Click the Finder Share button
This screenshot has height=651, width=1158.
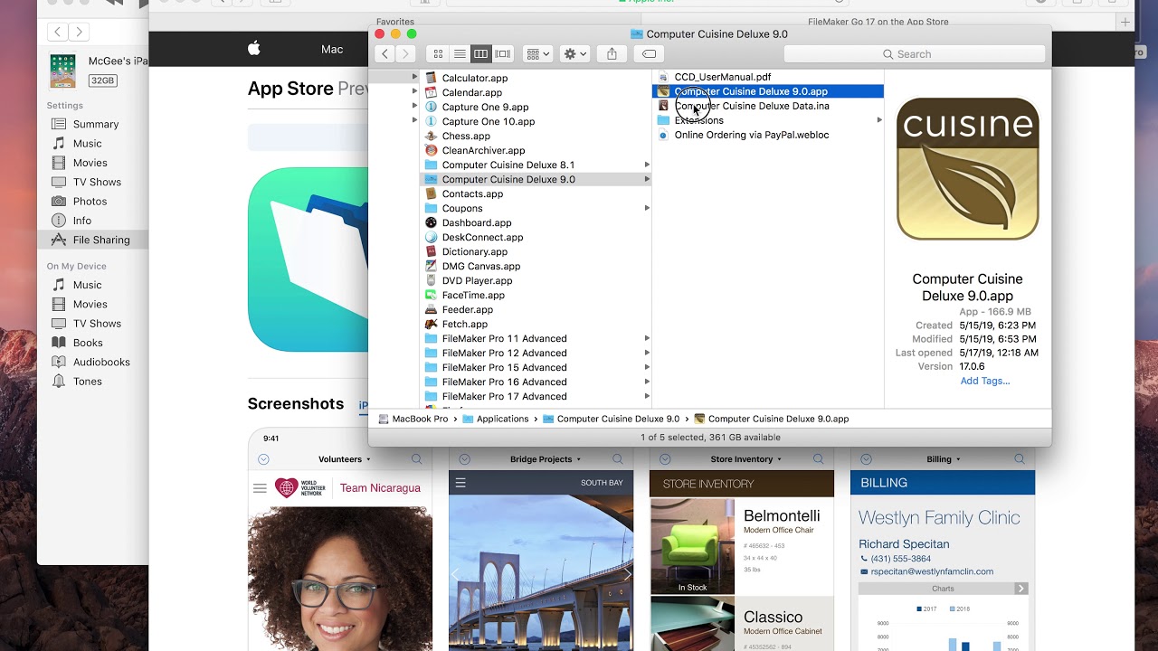point(612,54)
